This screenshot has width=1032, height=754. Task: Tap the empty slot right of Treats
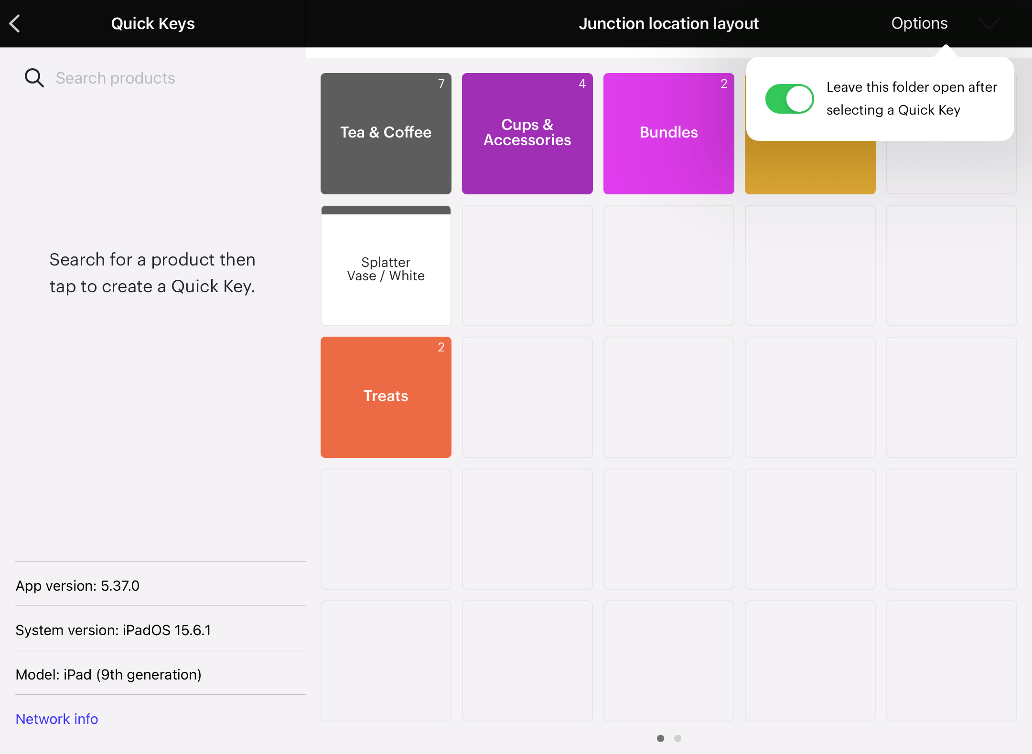click(527, 397)
